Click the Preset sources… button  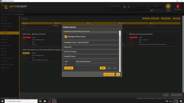(x=166, y=19)
